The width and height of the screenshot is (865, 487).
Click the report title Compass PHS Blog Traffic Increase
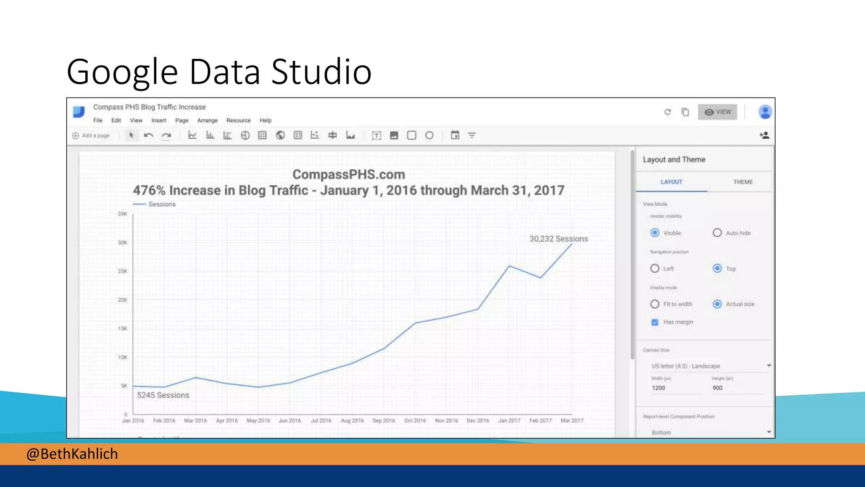150,107
